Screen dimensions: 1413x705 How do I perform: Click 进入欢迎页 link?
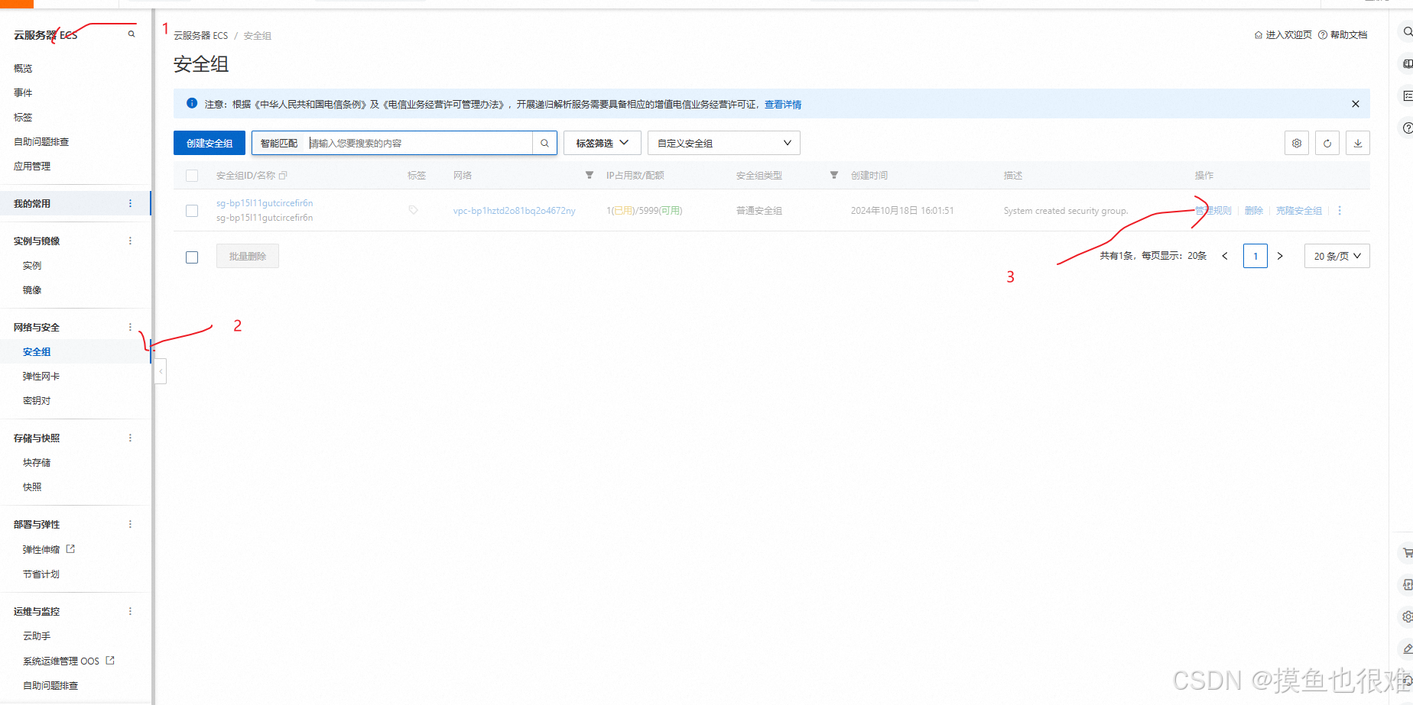pos(1289,35)
